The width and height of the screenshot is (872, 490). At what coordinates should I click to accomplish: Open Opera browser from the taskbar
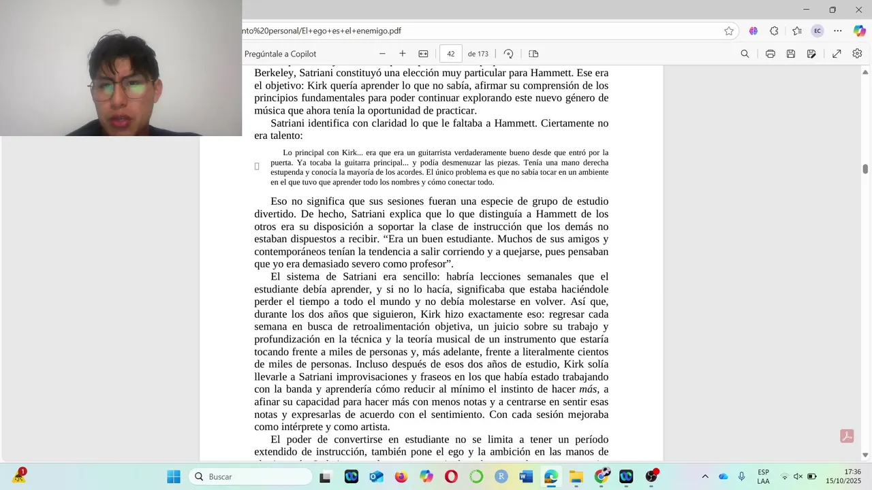(451, 476)
